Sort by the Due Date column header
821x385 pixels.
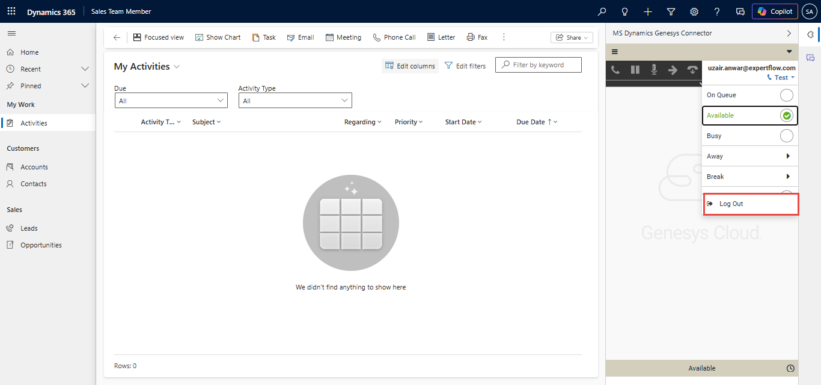click(x=537, y=122)
